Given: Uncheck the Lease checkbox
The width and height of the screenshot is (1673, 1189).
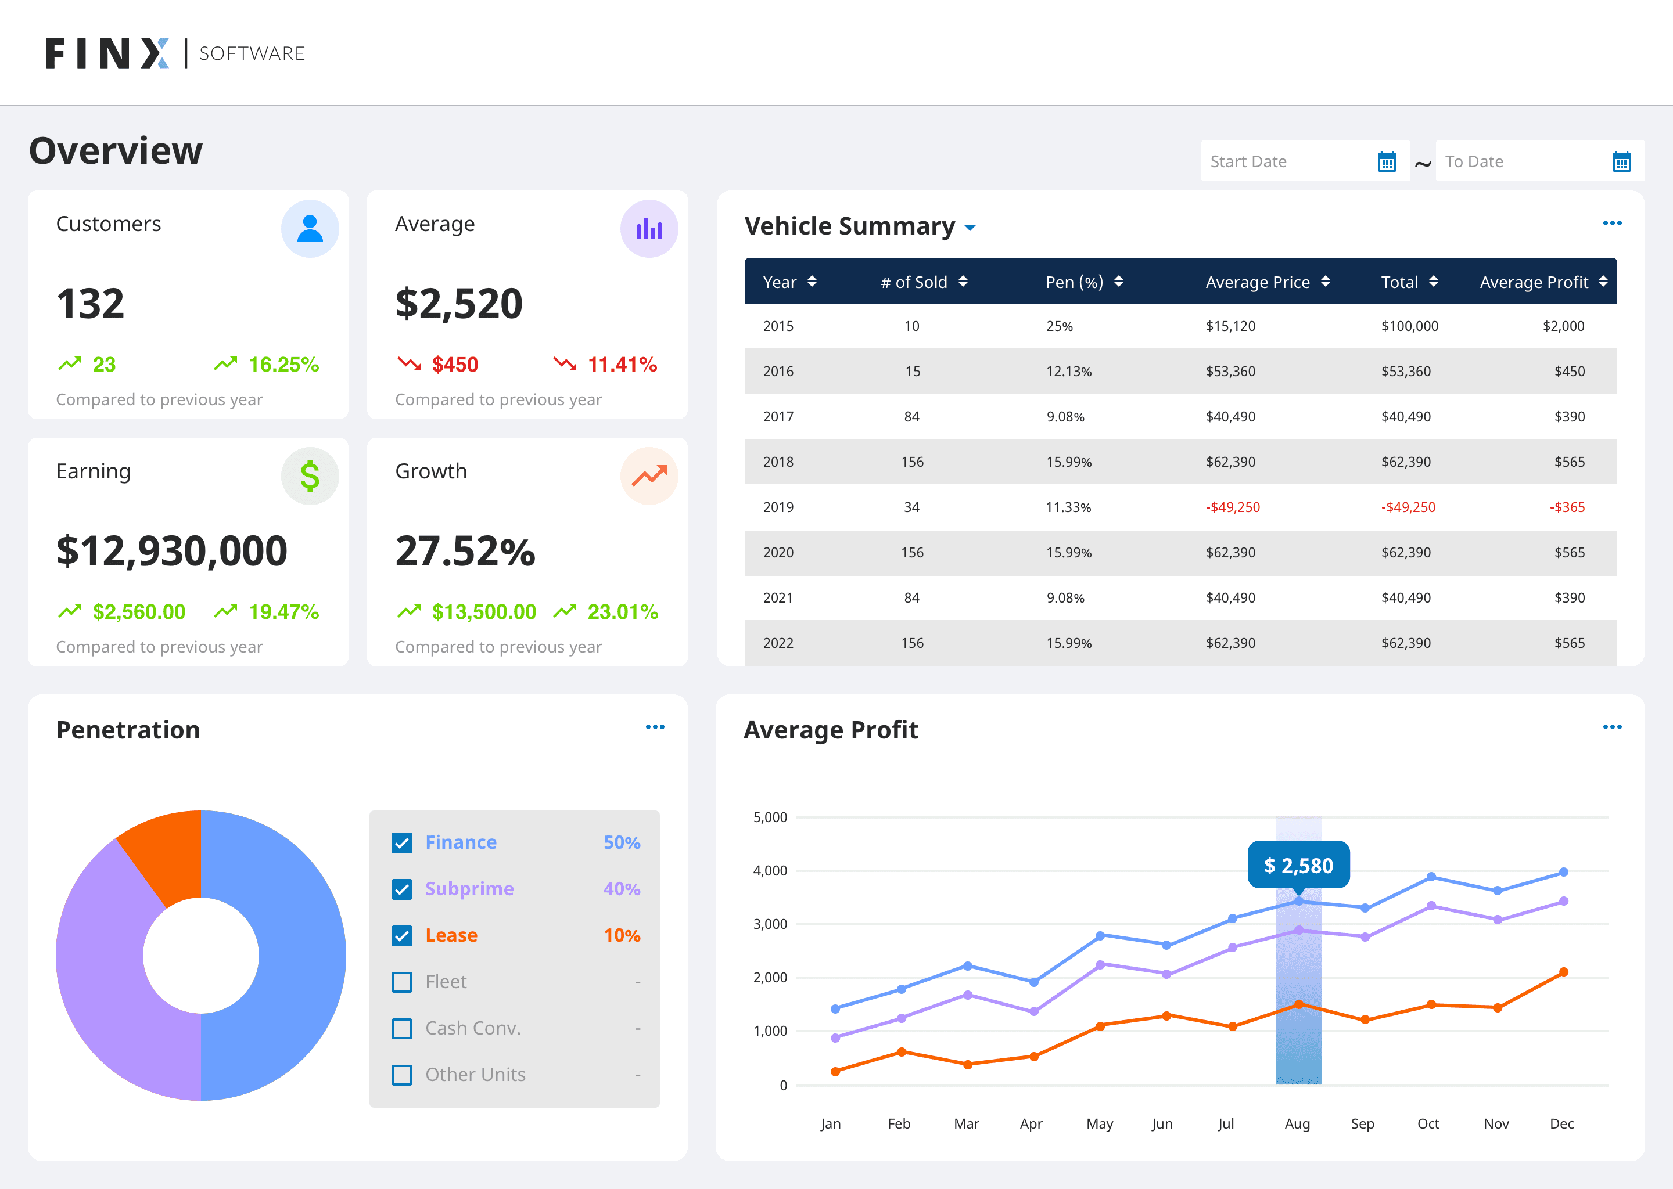Looking at the screenshot, I should pyautogui.click(x=402, y=936).
